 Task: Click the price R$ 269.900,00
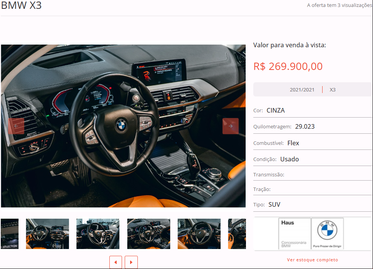tap(288, 66)
